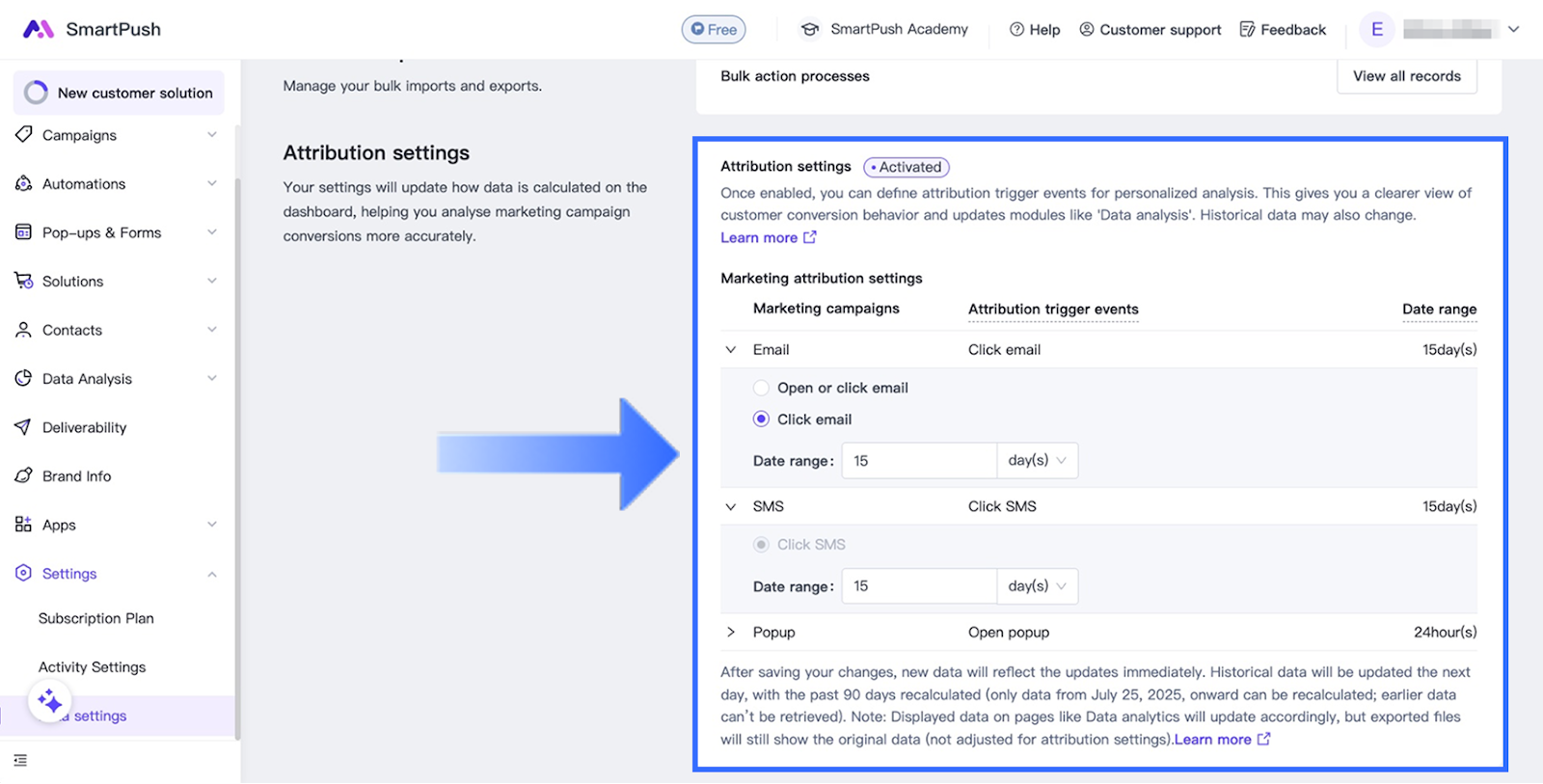
Task: Click the Brand Info icon
Action: point(24,475)
